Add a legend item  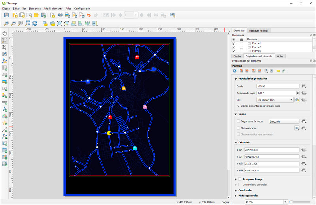click(4, 95)
